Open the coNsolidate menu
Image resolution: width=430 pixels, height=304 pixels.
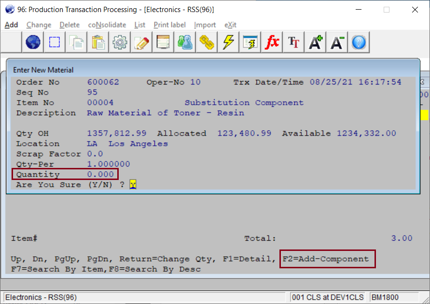(x=107, y=25)
